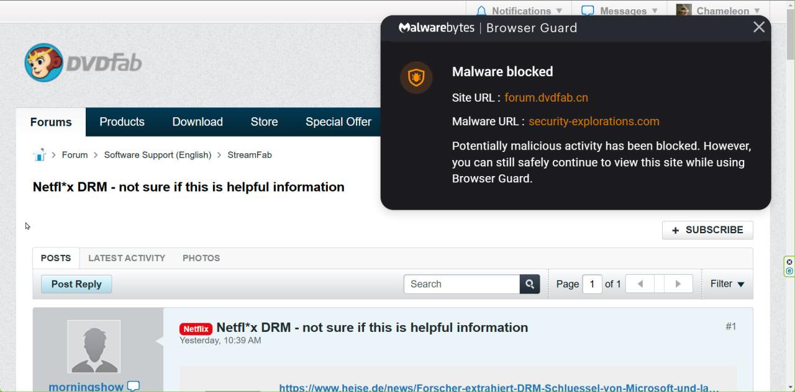Viewport: 795px width, 392px height.
Task: Click the security-explorations.com malware URL
Action: point(594,121)
